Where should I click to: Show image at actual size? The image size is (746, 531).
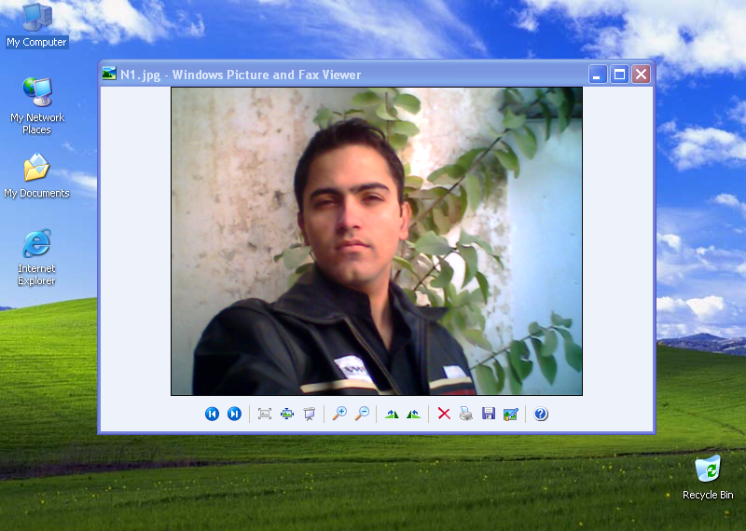coord(287,414)
